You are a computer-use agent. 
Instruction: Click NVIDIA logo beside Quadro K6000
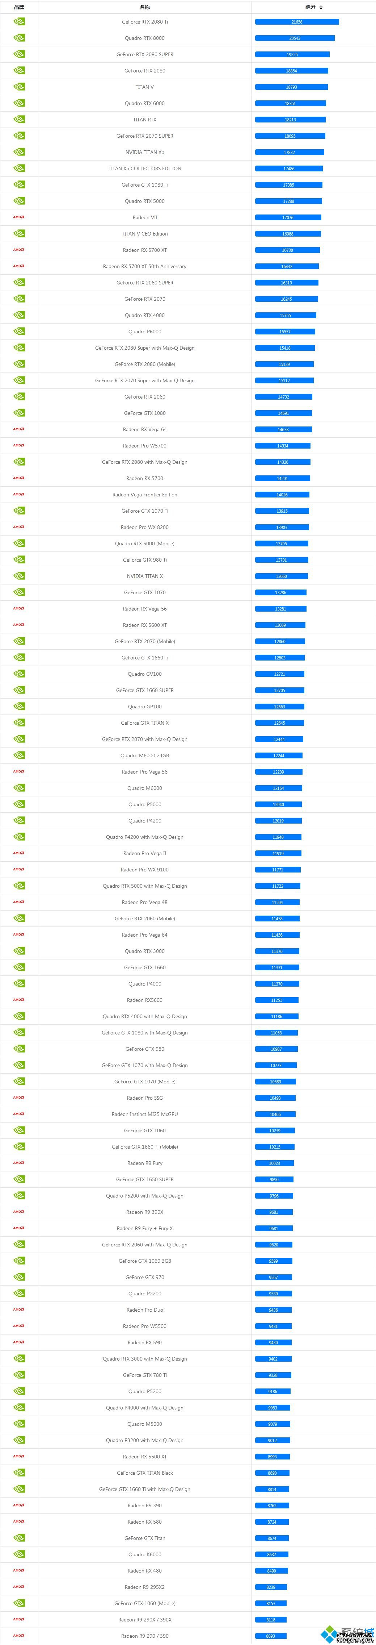click(x=19, y=1554)
